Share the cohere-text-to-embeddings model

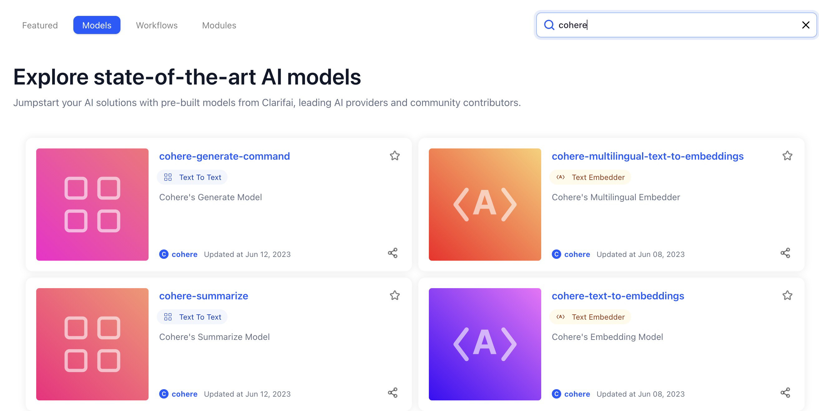[785, 393]
